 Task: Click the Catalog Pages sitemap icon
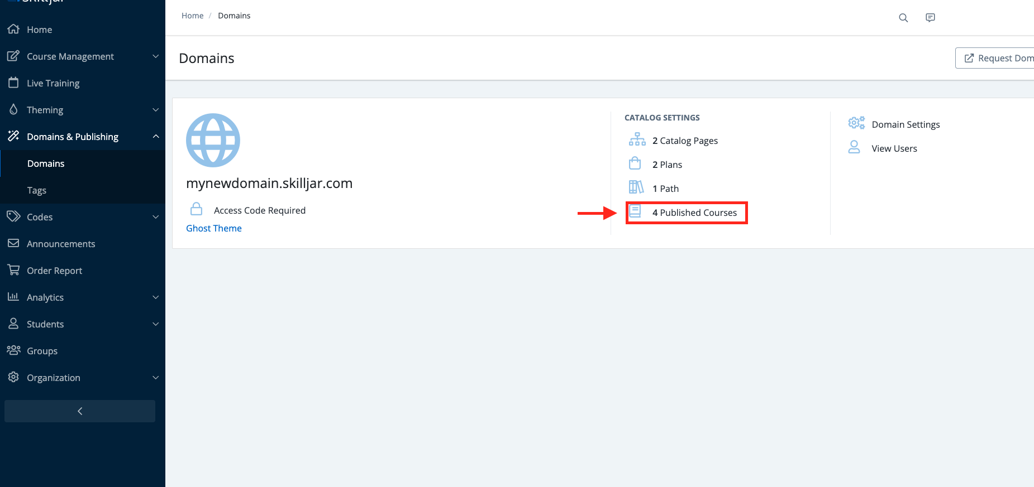tap(637, 139)
